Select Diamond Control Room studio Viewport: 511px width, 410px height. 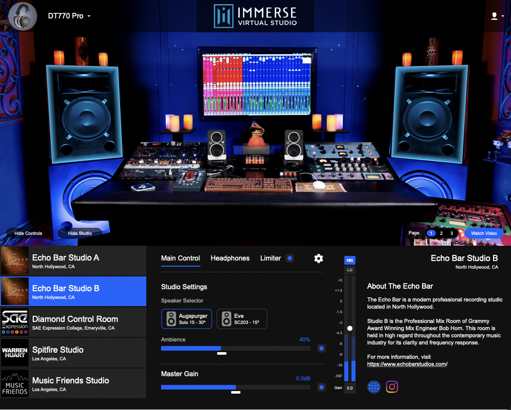pyautogui.click(x=73, y=322)
